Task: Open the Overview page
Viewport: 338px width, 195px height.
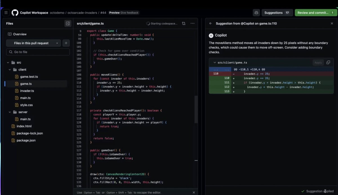Action: pyautogui.click(x=20, y=34)
